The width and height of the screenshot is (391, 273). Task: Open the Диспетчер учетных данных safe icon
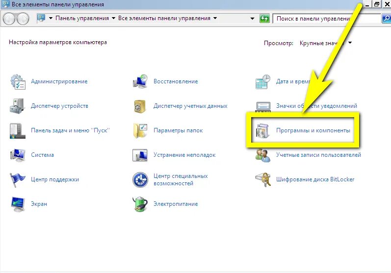(140, 106)
